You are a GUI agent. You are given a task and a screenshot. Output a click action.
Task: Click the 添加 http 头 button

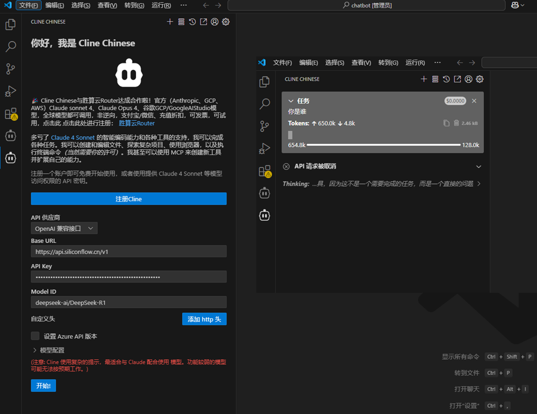(204, 319)
